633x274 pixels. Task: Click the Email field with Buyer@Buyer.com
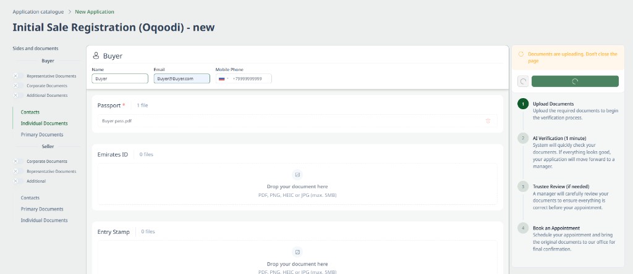click(x=182, y=78)
